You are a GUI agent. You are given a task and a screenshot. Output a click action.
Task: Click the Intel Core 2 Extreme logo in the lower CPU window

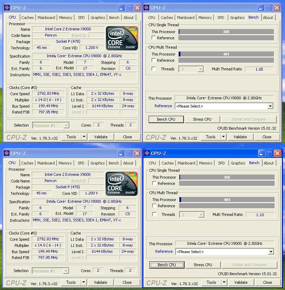click(x=121, y=184)
